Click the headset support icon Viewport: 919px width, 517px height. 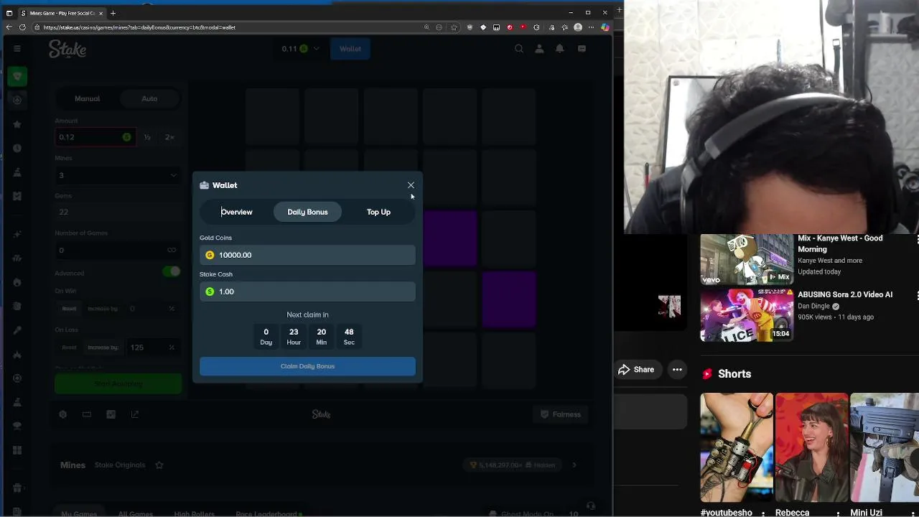(590, 506)
